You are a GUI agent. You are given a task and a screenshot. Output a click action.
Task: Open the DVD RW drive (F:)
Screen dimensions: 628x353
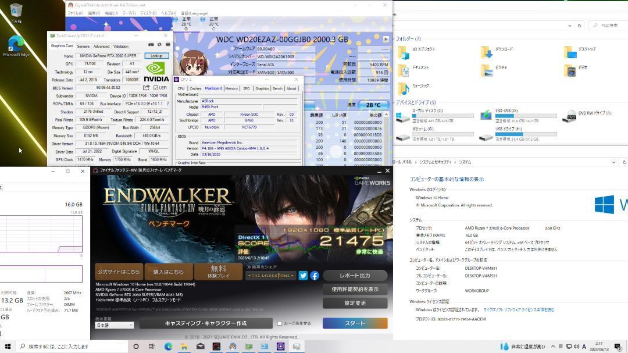[587, 116]
